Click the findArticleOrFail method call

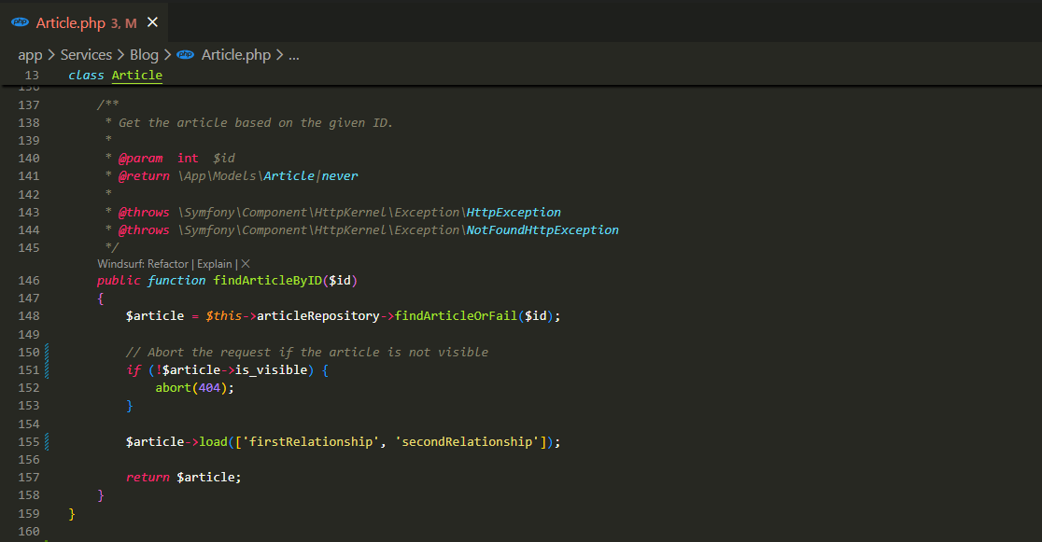(456, 316)
